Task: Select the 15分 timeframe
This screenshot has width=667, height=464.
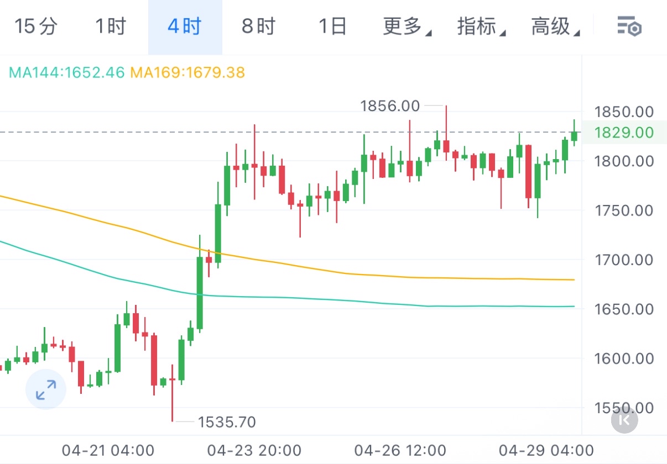Action: coord(36,26)
